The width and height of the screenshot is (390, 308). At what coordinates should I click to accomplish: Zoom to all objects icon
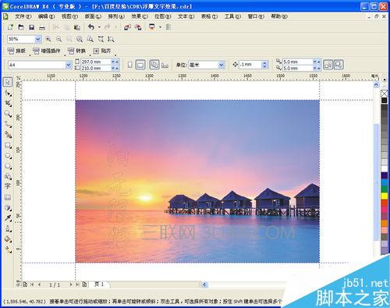80,39
